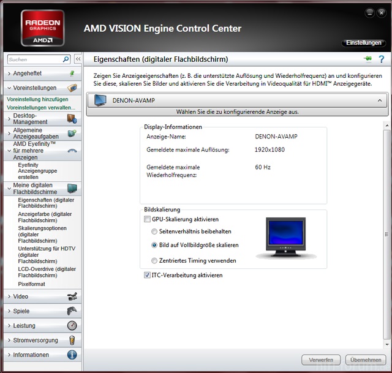Click the DENON-AVAMP monitor icon
The width and height of the screenshot is (392, 373).
100,100
